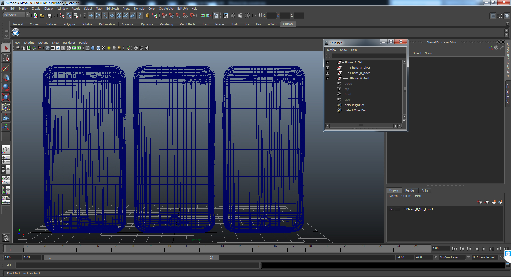This screenshot has width=511, height=277.
Task: Click Object menu in Channel Box
Action: click(417, 53)
